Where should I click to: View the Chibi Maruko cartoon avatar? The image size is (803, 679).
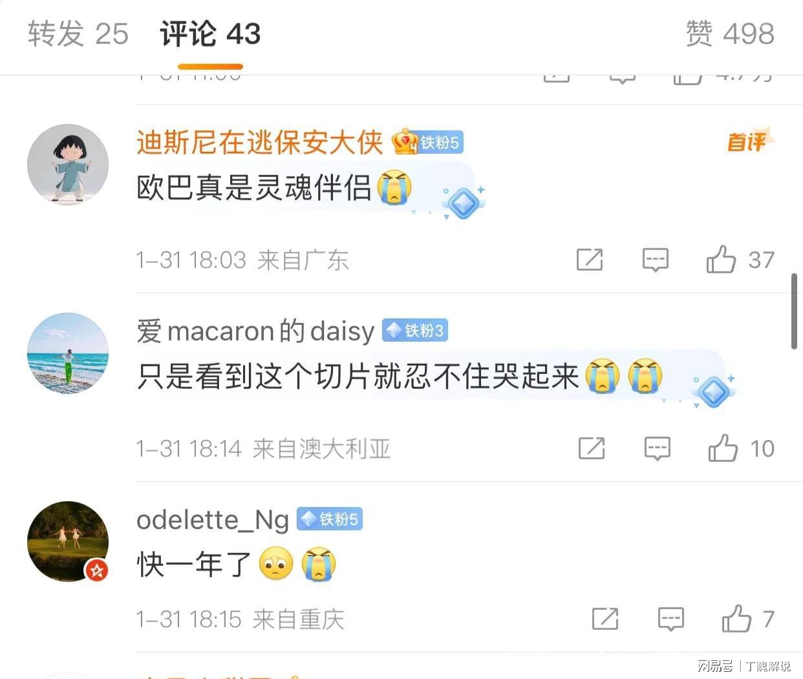[68, 165]
